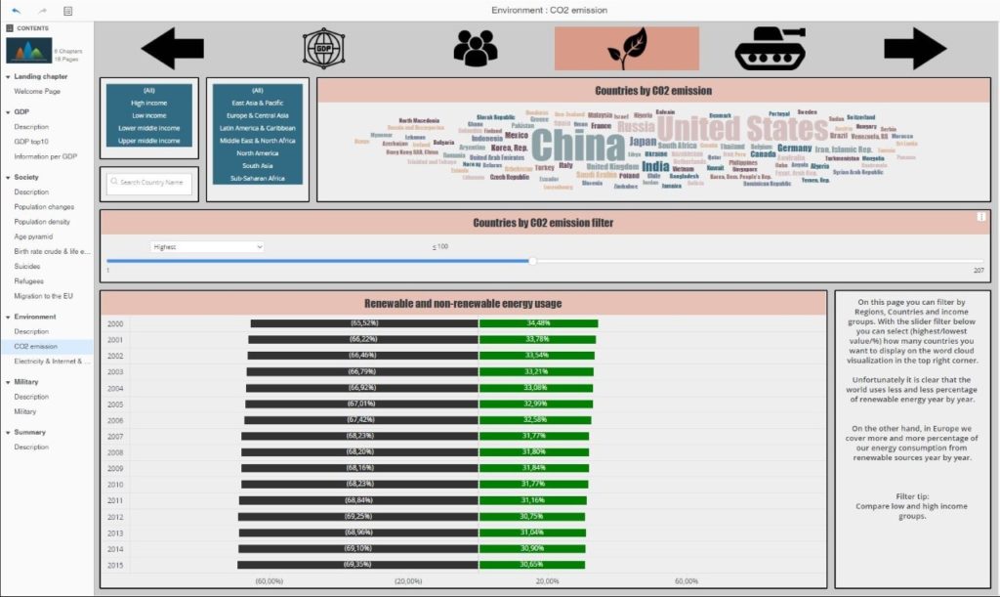
Task: Select Sub-Saharan Africa region
Action: pyautogui.click(x=258, y=179)
